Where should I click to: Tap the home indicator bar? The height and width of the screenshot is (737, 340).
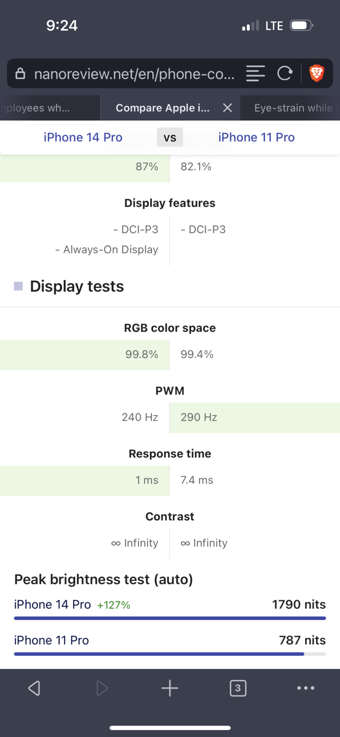(x=170, y=728)
